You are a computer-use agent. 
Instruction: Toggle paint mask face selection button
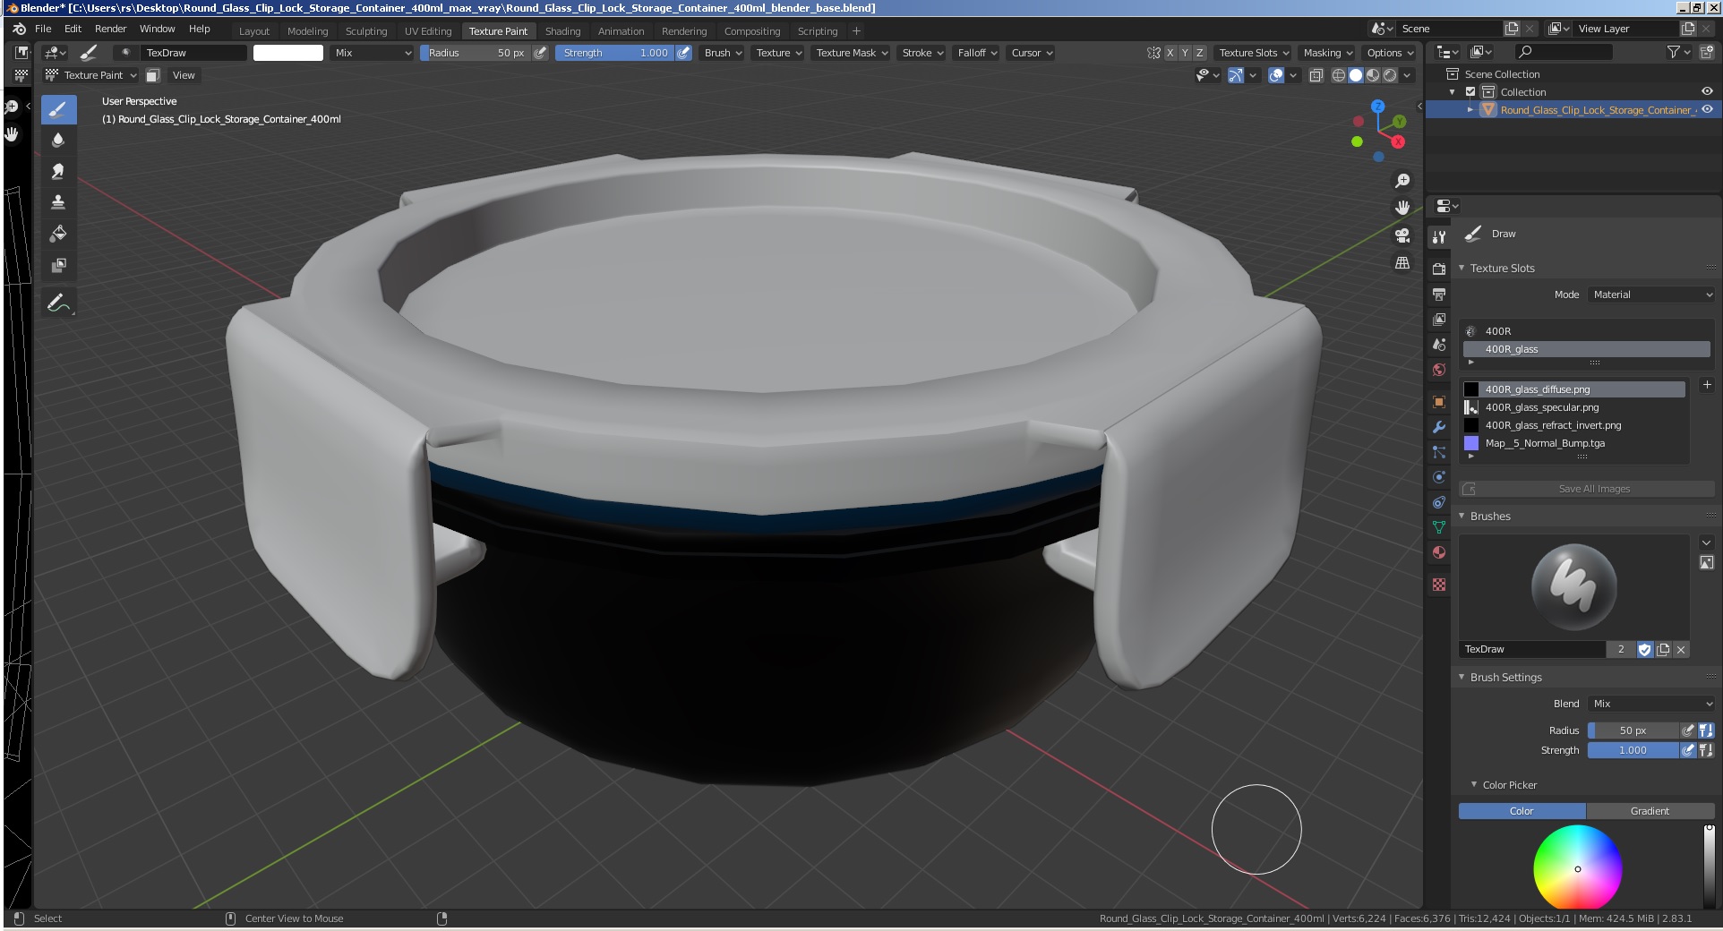click(x=153, y=75)
